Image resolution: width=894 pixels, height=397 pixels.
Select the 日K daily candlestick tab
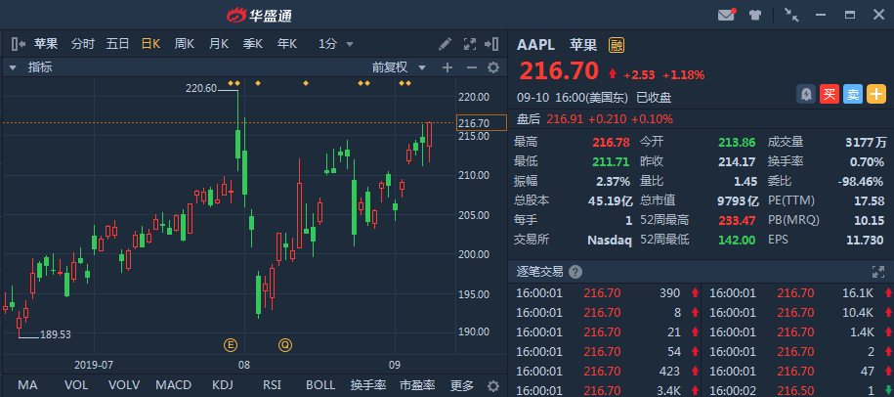click(x=151, y=44)
